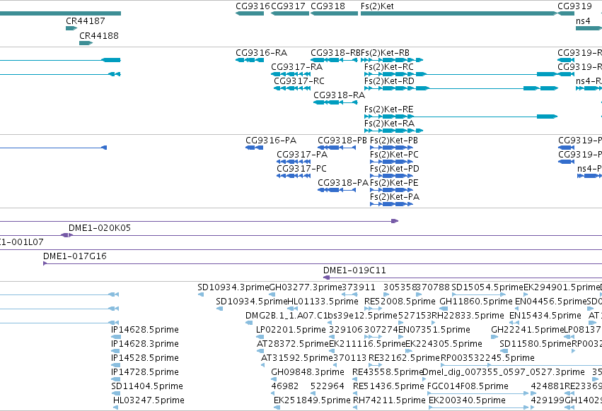Click EST EK200340.5prime

point(479,407)
